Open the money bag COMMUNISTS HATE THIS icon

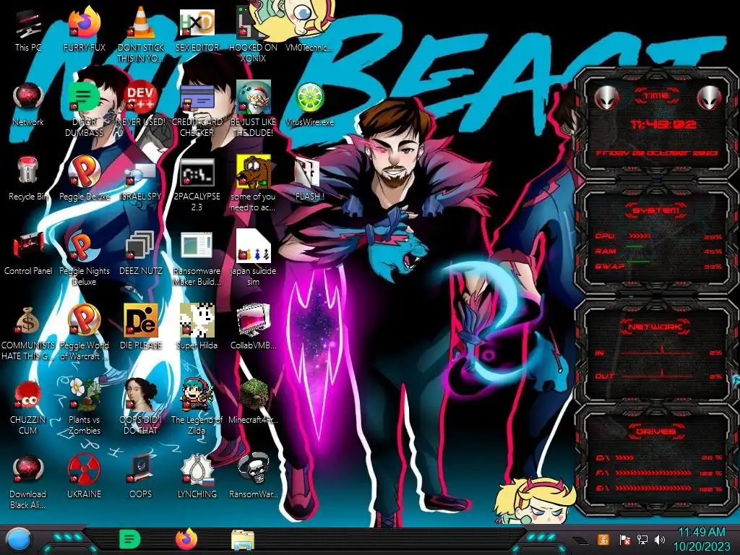click(x=28, y=333)
